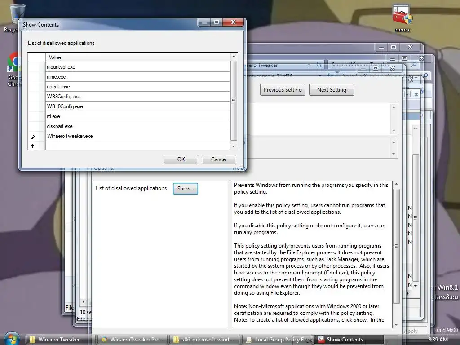Click comment box scroll up arrow

[x=394, y=107]
